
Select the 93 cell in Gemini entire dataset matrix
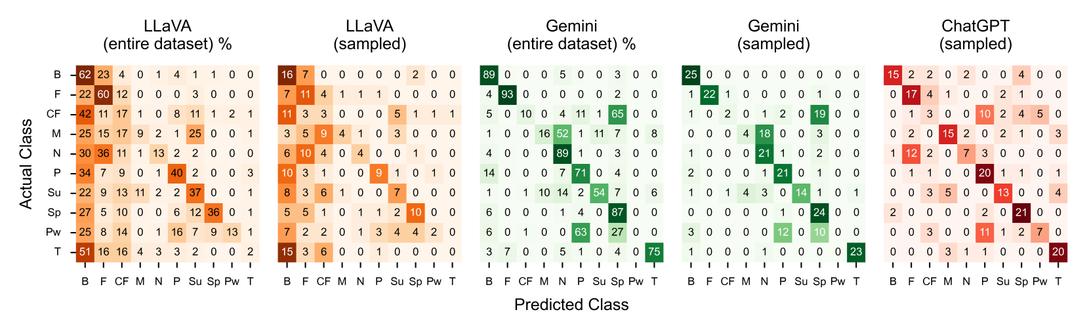pyautogui.click(x=507, y=94)
